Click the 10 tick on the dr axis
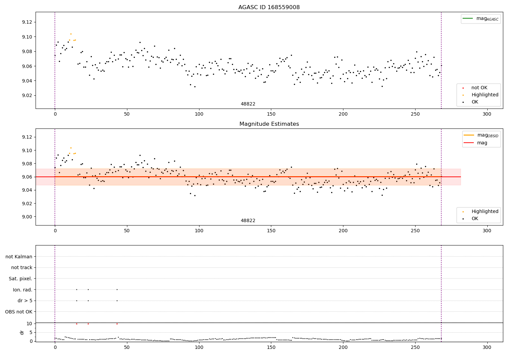 coord(29,324)
